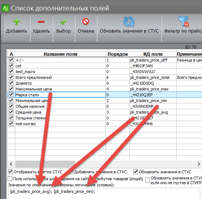Click the left scroll arrow of horizontal scrollbar
Image resolution: width=202 pixels, height=199 pixels.
(x=11, y=164)
